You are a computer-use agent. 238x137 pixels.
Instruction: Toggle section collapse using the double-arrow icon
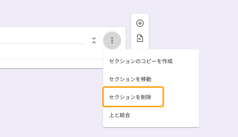94,40
